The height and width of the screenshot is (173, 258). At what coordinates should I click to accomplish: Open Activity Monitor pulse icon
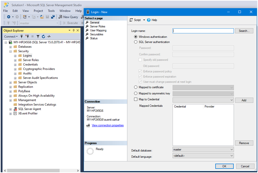[x=49, y=36]
